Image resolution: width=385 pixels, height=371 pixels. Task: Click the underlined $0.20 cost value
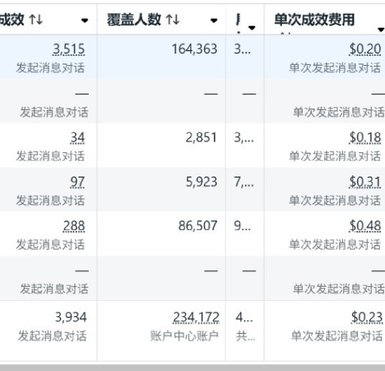coord(365,49)
